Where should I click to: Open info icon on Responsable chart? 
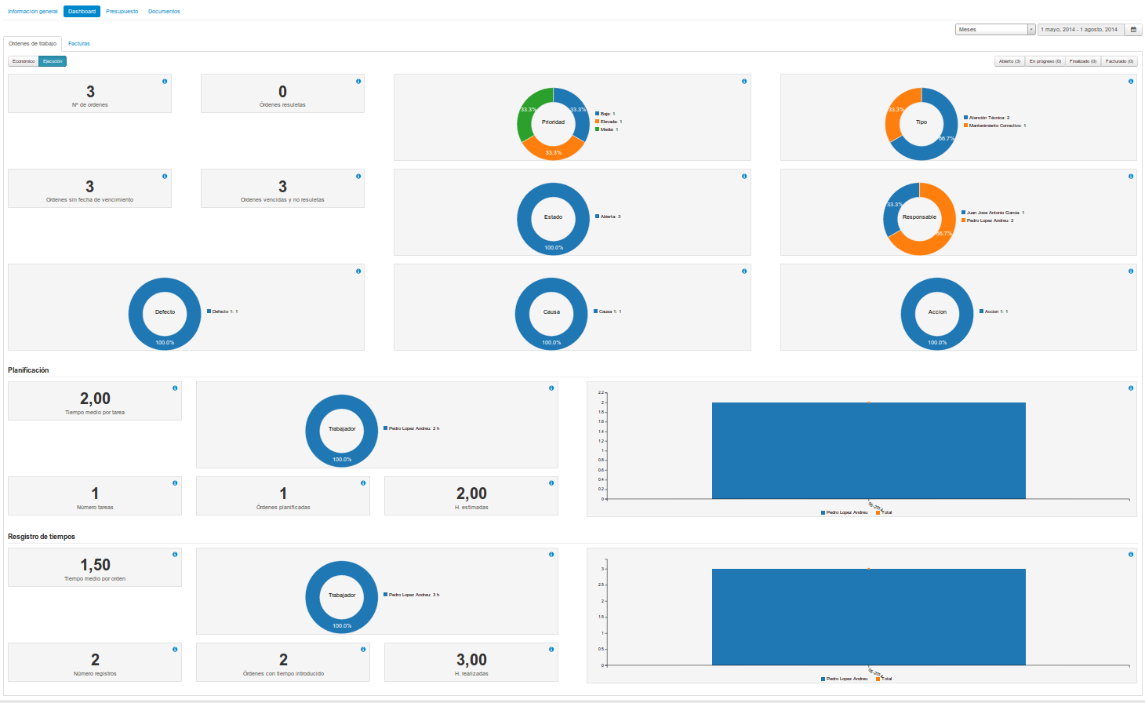[x=1131, y=177]
